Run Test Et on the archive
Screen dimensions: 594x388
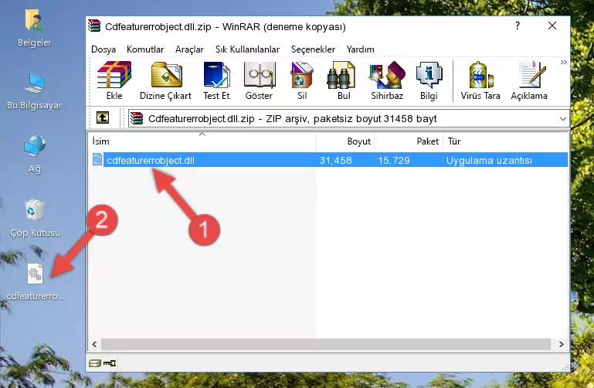pyautogui.click(x=216, y=80)
